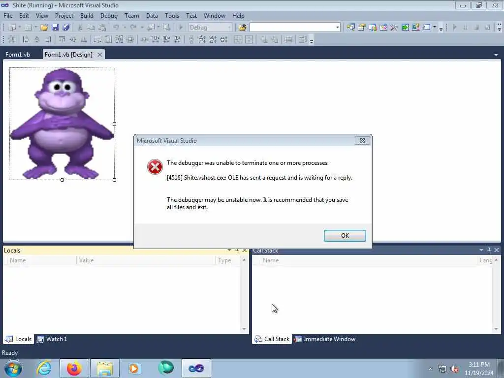Click the Find in Files binoculars icon
This screenshot has height=378, width=504.
click(242, 28)
